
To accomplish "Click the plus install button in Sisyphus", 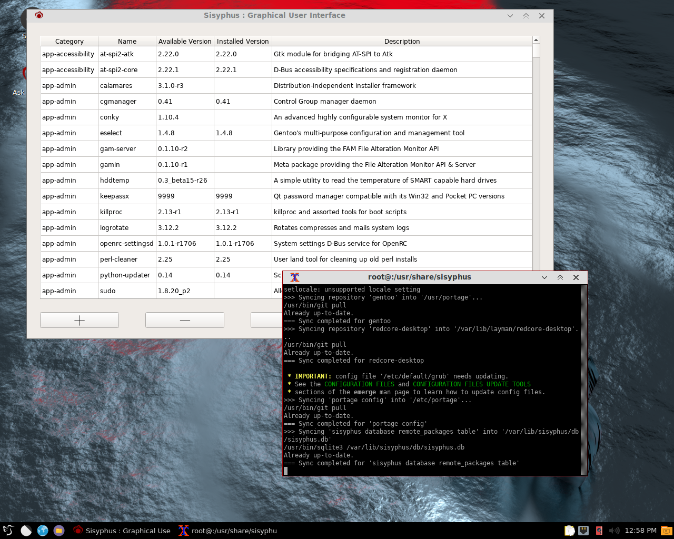I will [x=80, y=320].
